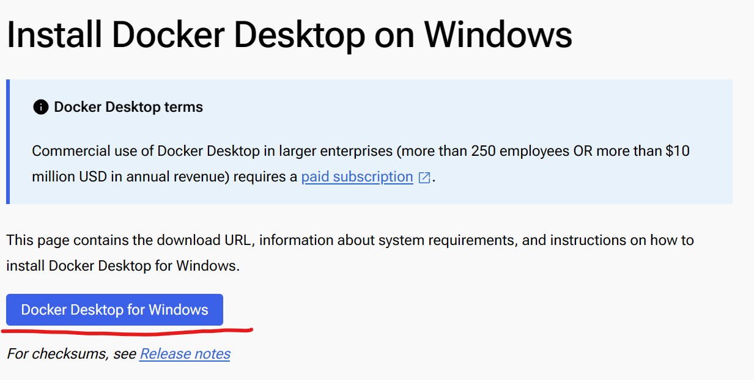Viewport: 754px width, 380px height.
Task: Click the text 'For checksums, see'
Action: pos(72,354)
